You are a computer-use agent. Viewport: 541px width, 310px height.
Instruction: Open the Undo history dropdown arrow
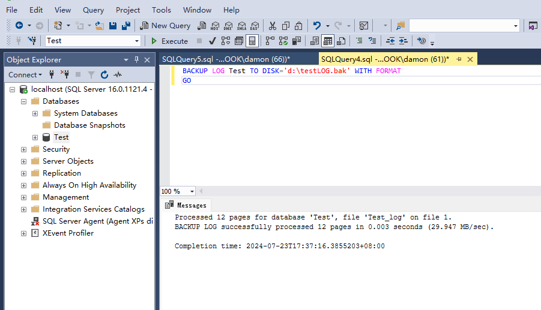point(327,26)
